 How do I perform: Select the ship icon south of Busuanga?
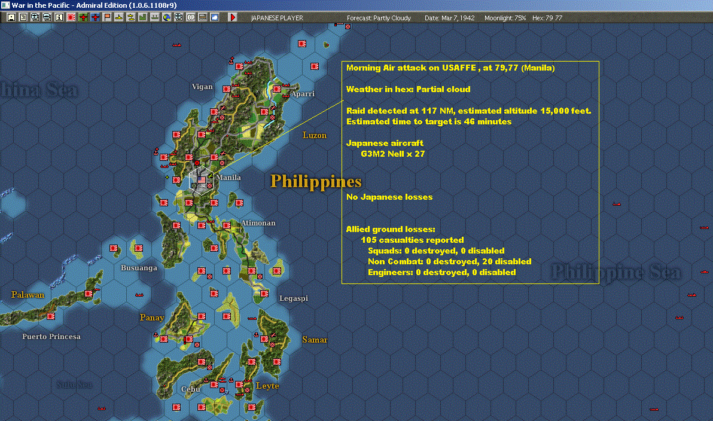(x=139, y=295)
